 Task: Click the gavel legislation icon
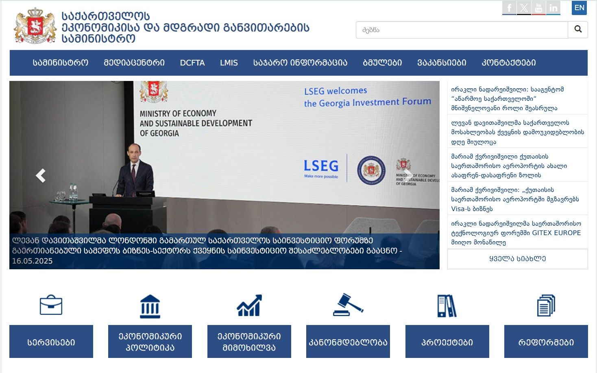[x=348, y=305]
